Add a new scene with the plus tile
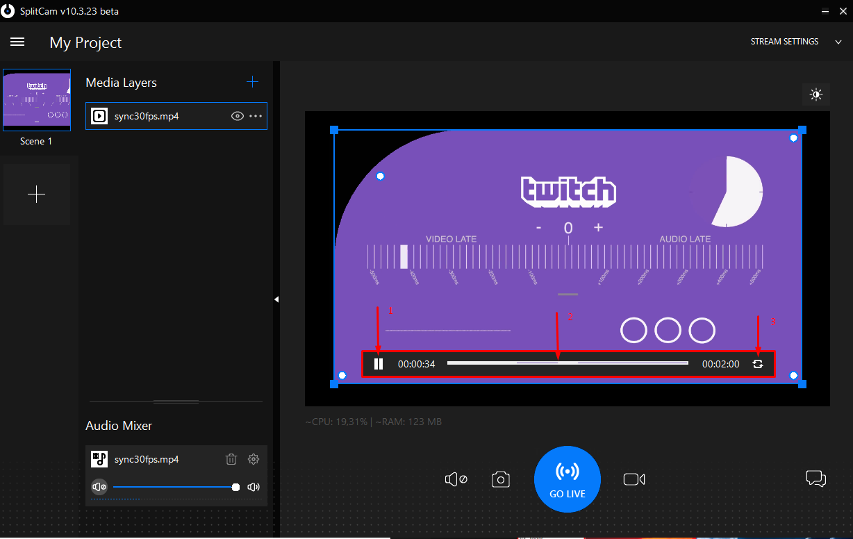The height and width of the screenshot is (539, 853). pyautogui.click(x=36, y=194)
